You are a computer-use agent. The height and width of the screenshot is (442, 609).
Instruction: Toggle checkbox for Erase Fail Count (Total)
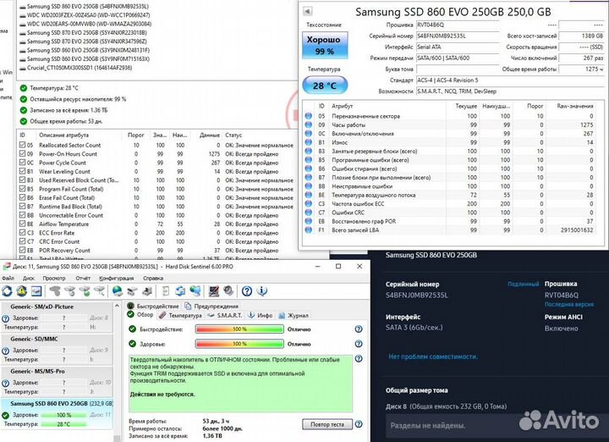point(23,197)
